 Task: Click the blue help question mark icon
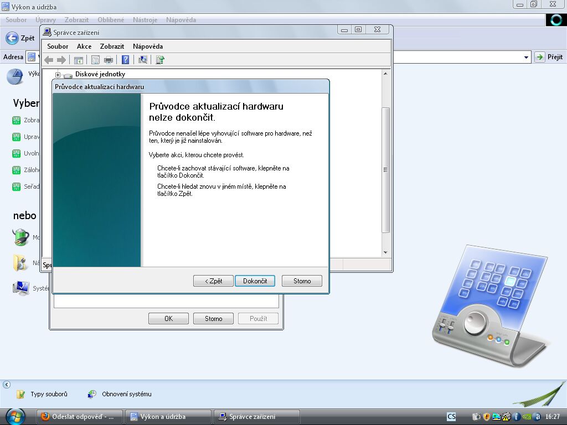click(126, 60)
